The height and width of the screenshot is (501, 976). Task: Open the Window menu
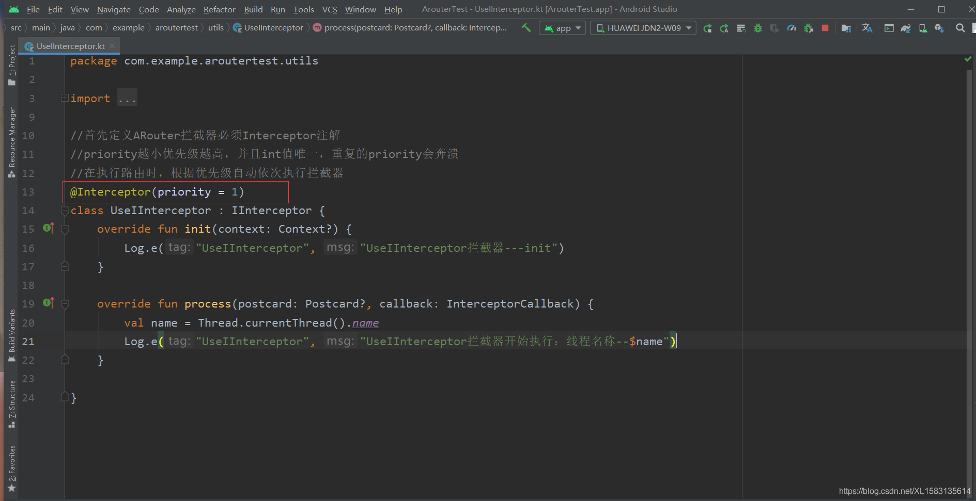point(360,9)
